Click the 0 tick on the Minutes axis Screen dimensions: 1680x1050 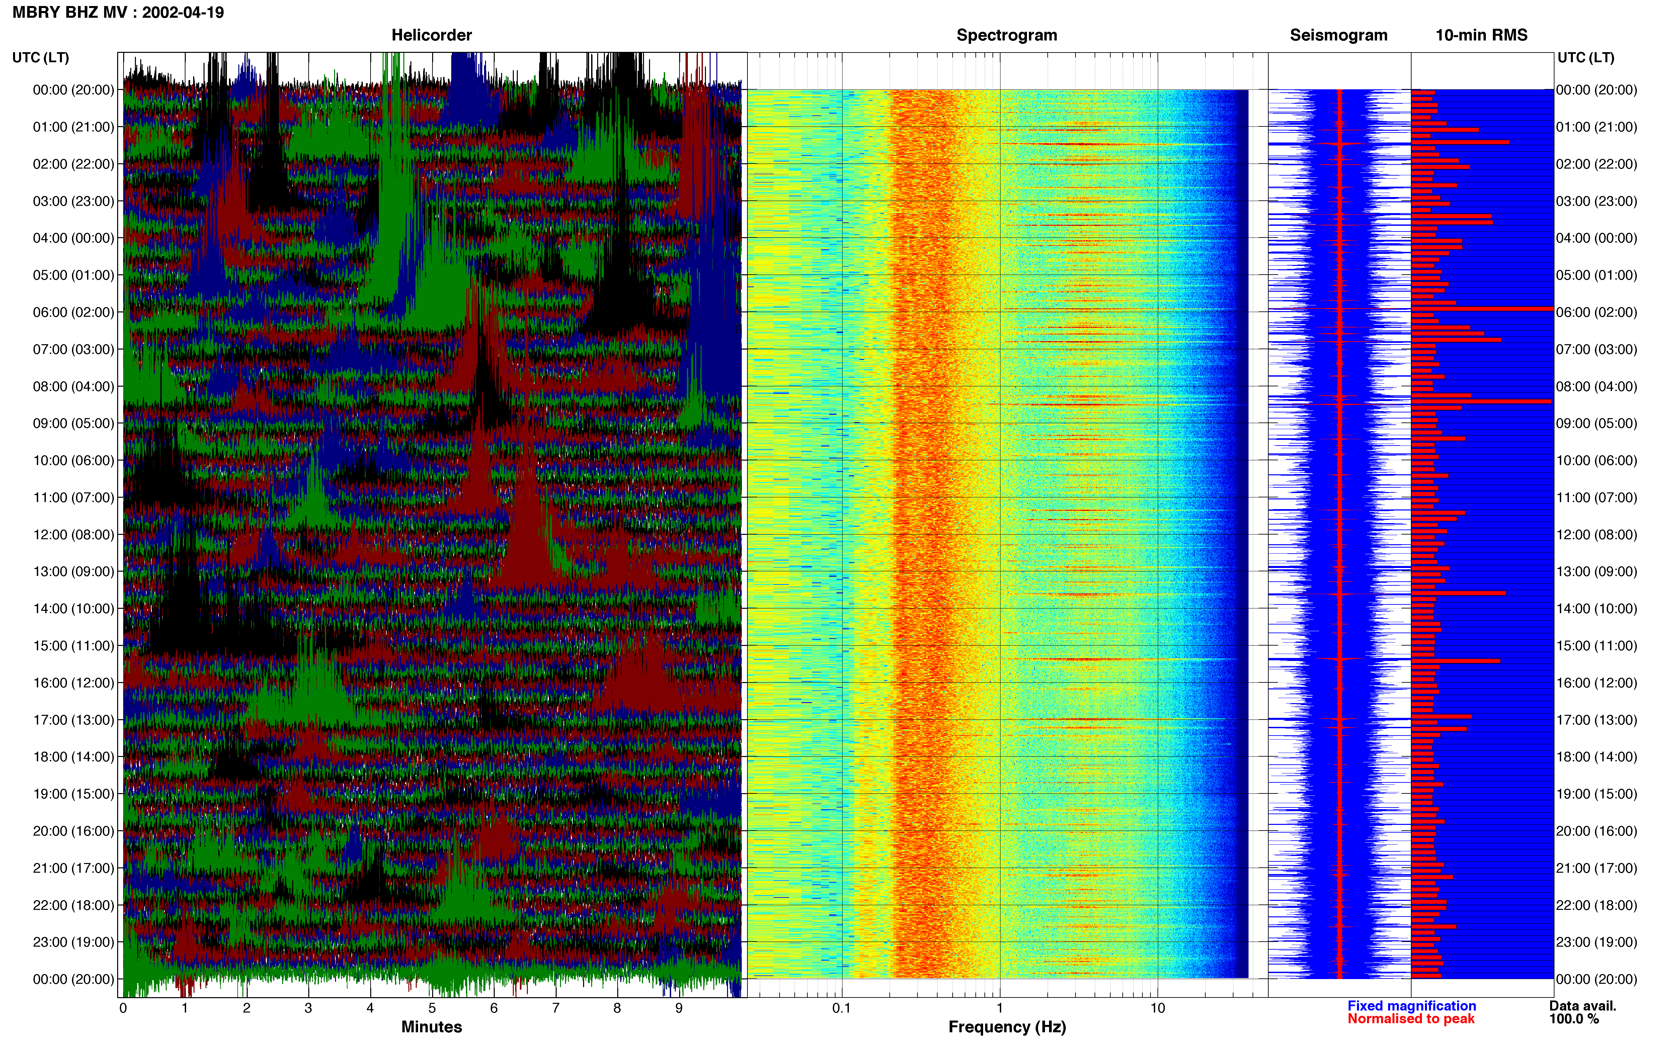pos(123,1008)
